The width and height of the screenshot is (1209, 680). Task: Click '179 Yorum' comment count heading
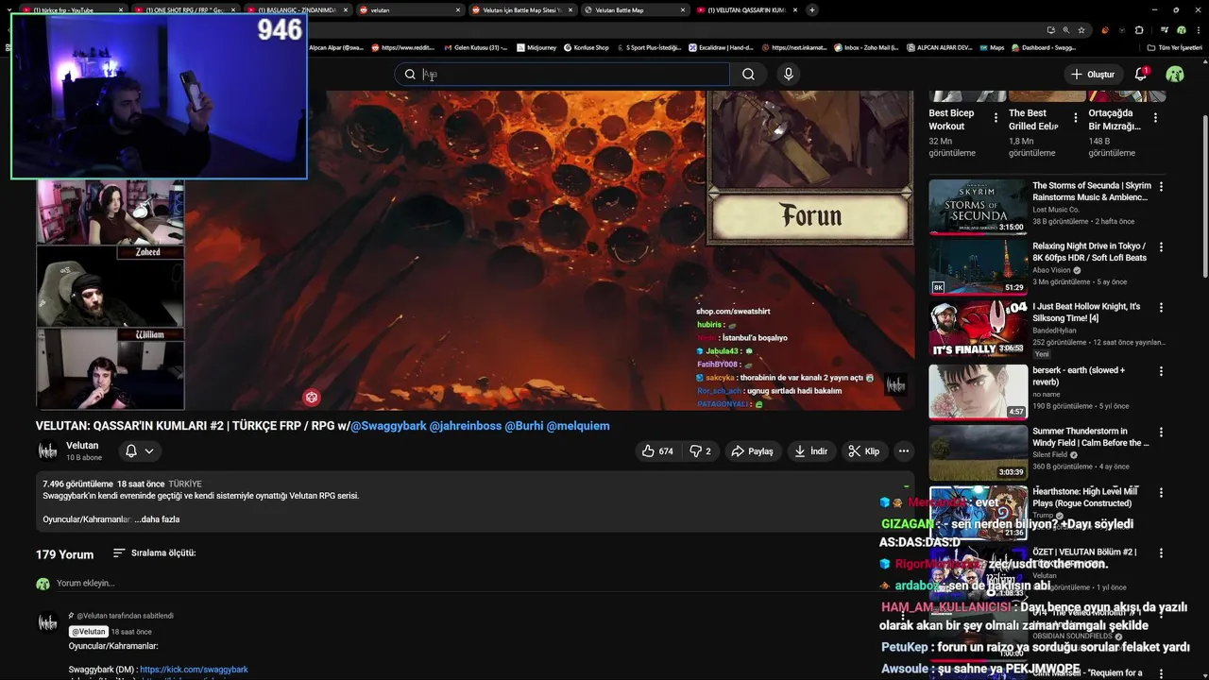[64, 554]
